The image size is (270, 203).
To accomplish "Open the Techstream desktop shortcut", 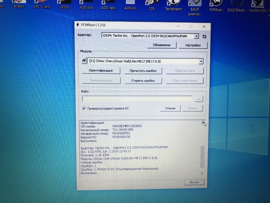I will click(x=173, y=6).
